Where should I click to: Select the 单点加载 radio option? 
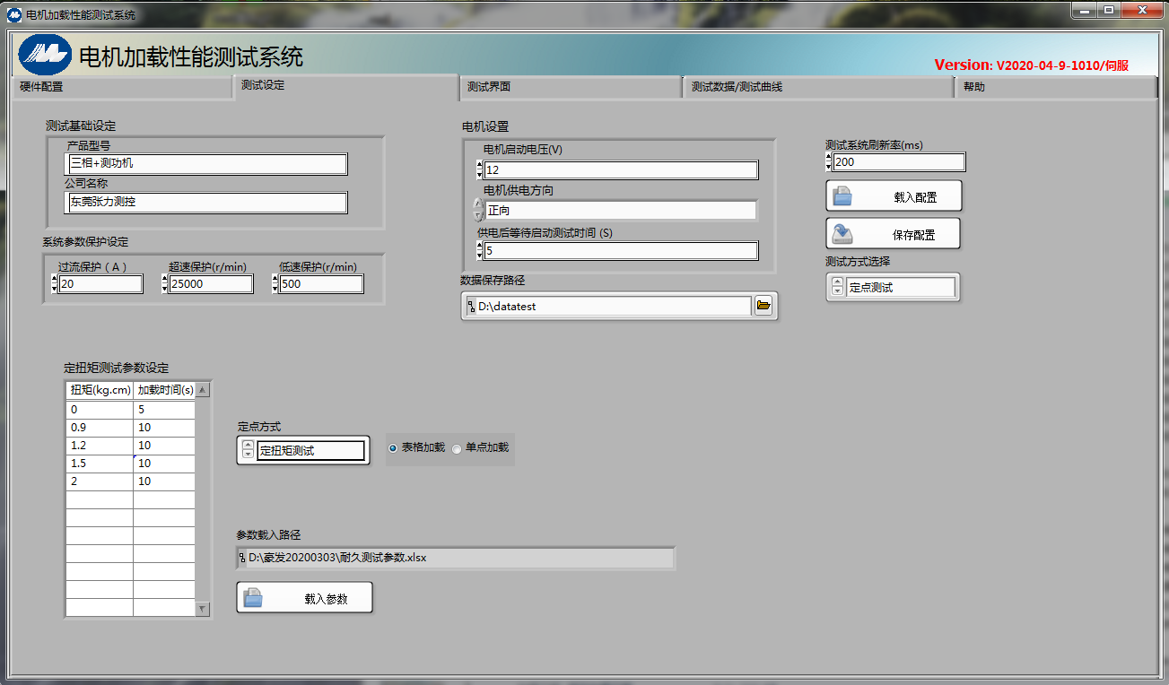point(457,447)
